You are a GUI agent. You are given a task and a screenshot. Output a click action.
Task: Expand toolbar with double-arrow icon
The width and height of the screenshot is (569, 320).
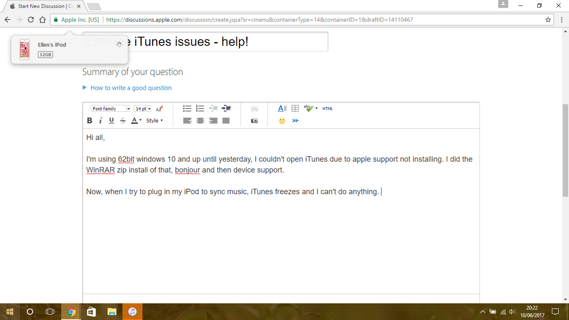(295, 121)
